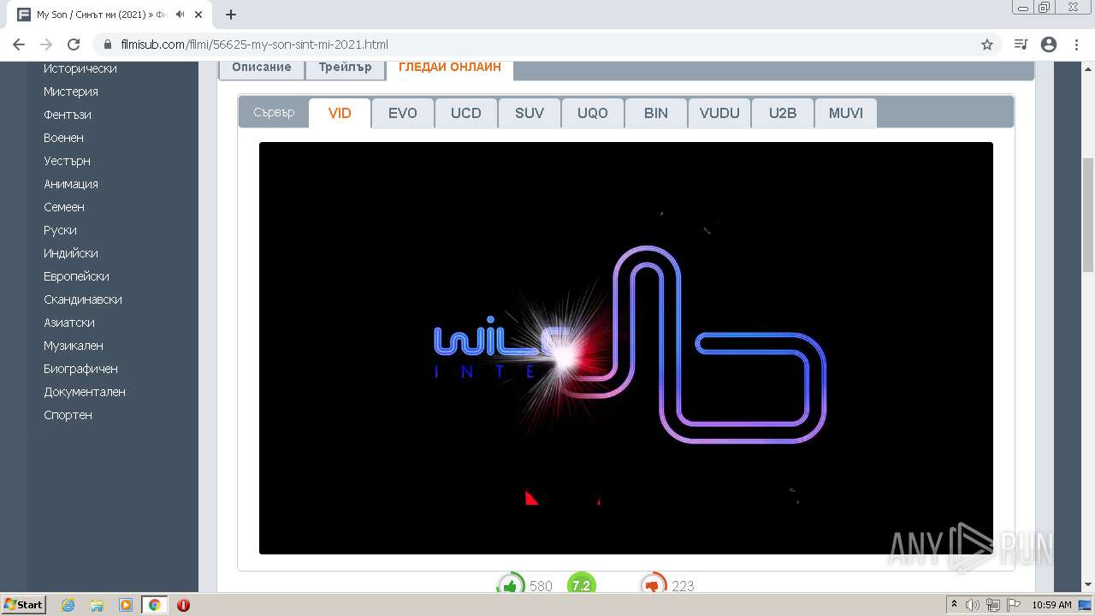
Task: Open the Windows Start menu
Action: click(x=23, y=605)
